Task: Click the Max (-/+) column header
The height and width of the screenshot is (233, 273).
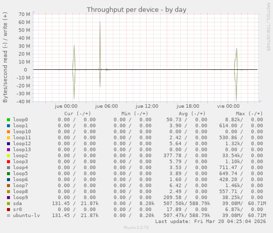Action: click(x=249, y=114)
